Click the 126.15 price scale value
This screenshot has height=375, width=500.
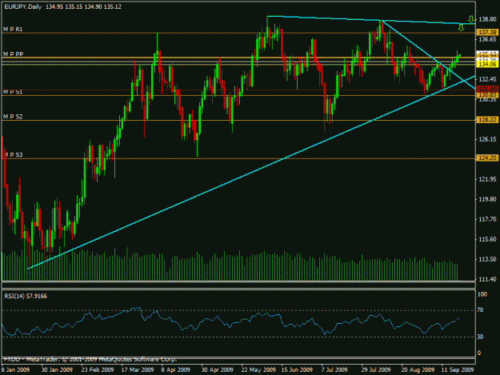coord(487,139)
